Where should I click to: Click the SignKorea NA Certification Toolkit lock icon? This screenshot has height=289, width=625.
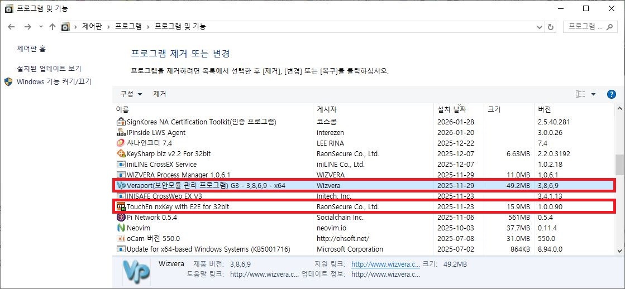[x=121, y=122]
